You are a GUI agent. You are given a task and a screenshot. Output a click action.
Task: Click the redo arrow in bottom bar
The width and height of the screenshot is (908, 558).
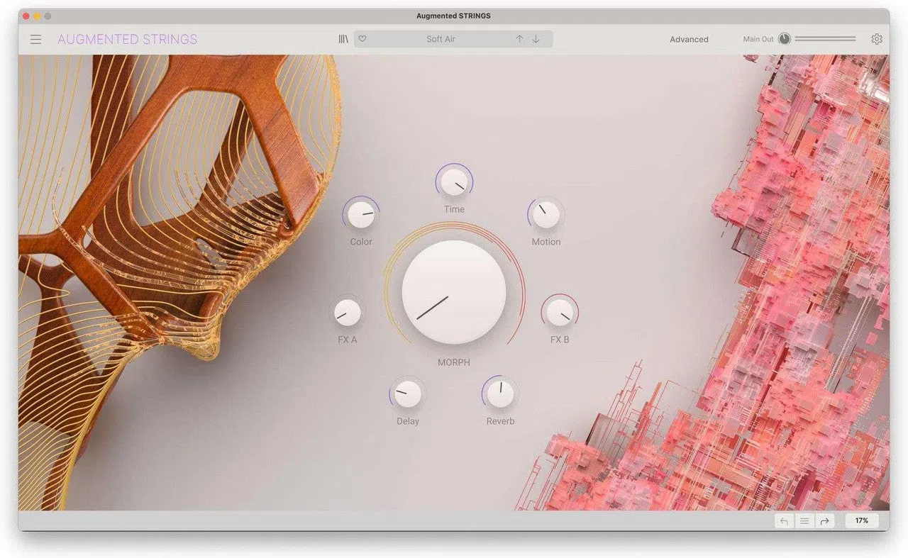(824, 520)
